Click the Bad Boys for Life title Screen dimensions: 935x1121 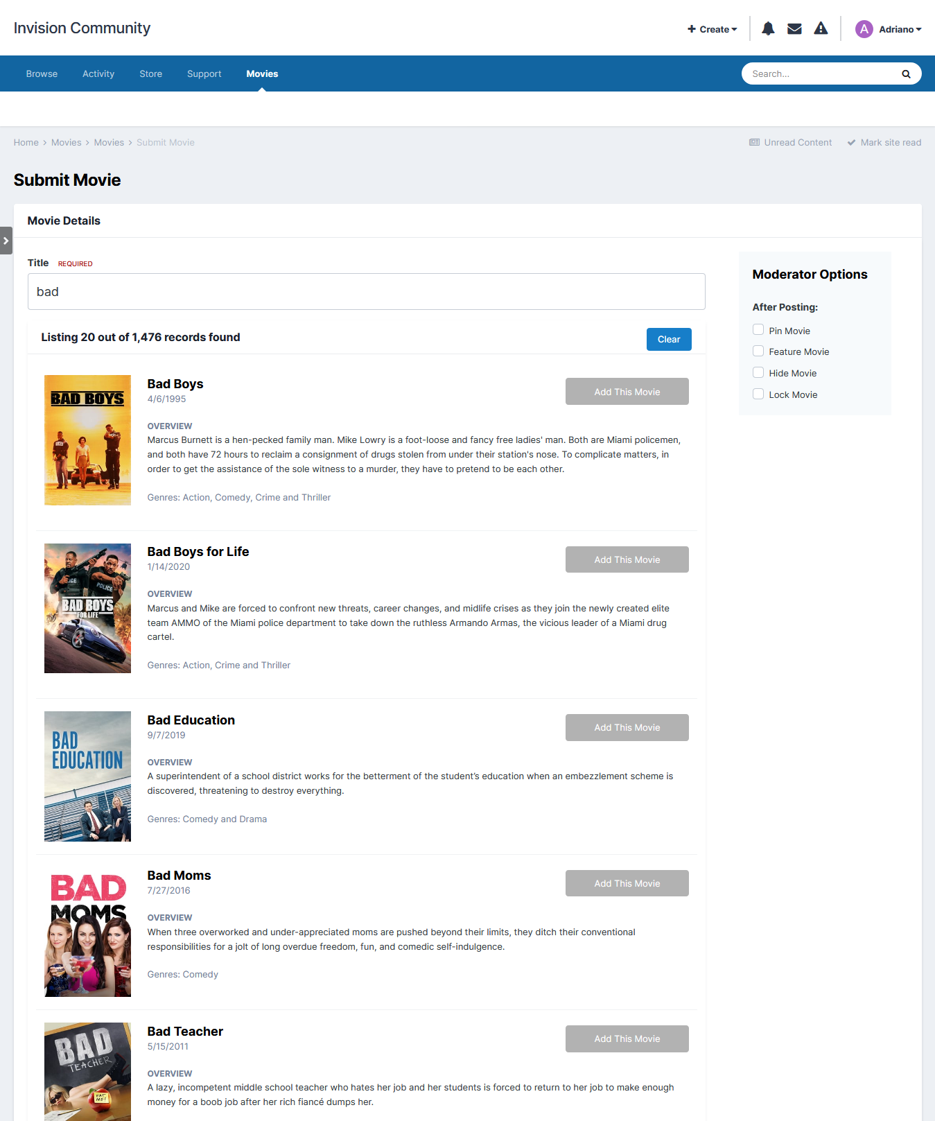pos(198,552)
